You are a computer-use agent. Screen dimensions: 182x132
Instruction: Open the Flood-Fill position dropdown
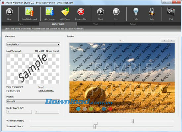33,101
